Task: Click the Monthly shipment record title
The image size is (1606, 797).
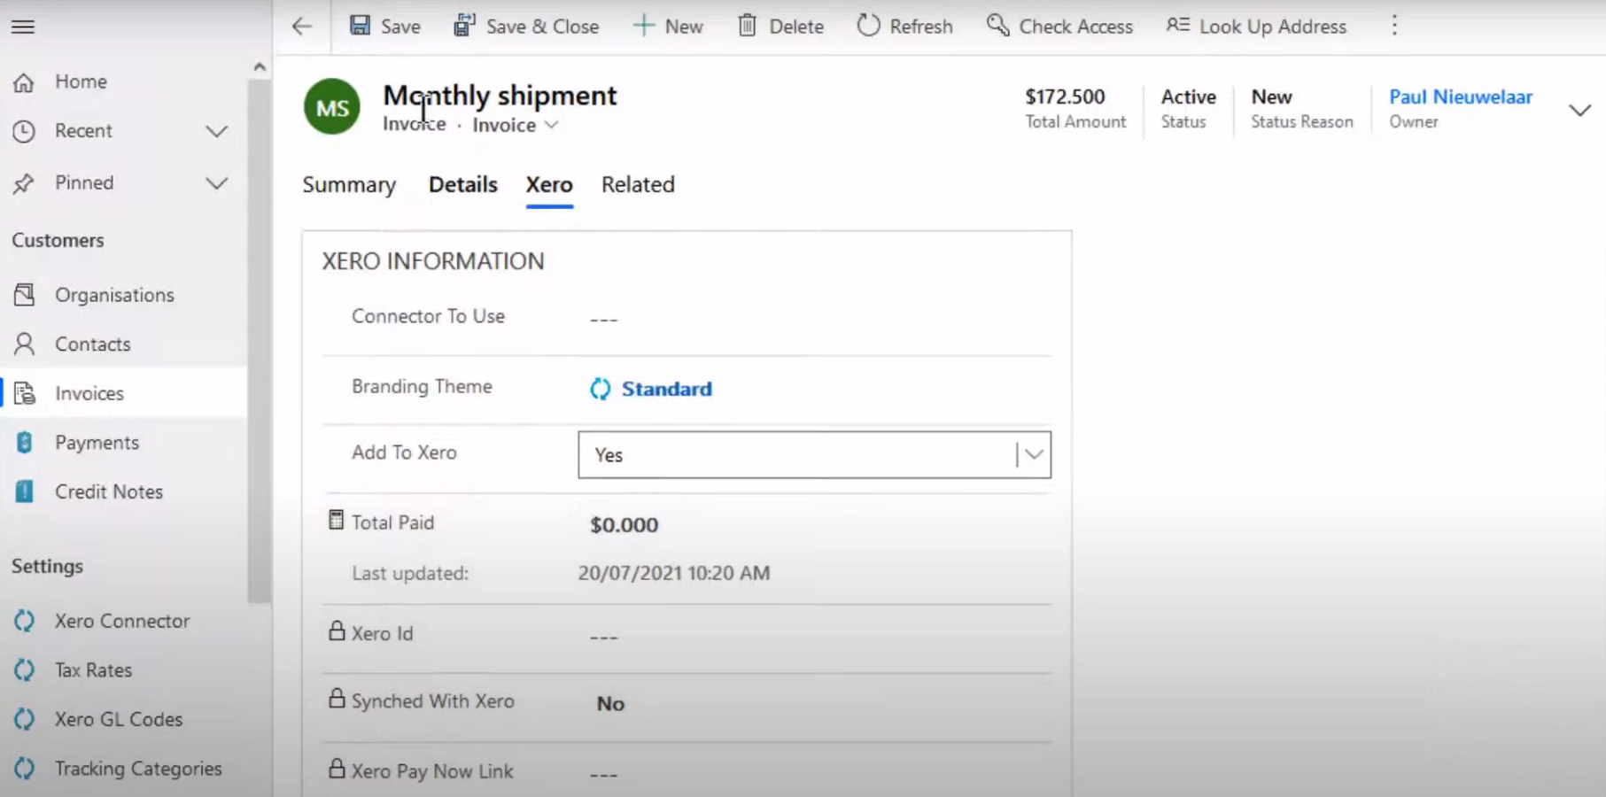Action: coord(500,95)
